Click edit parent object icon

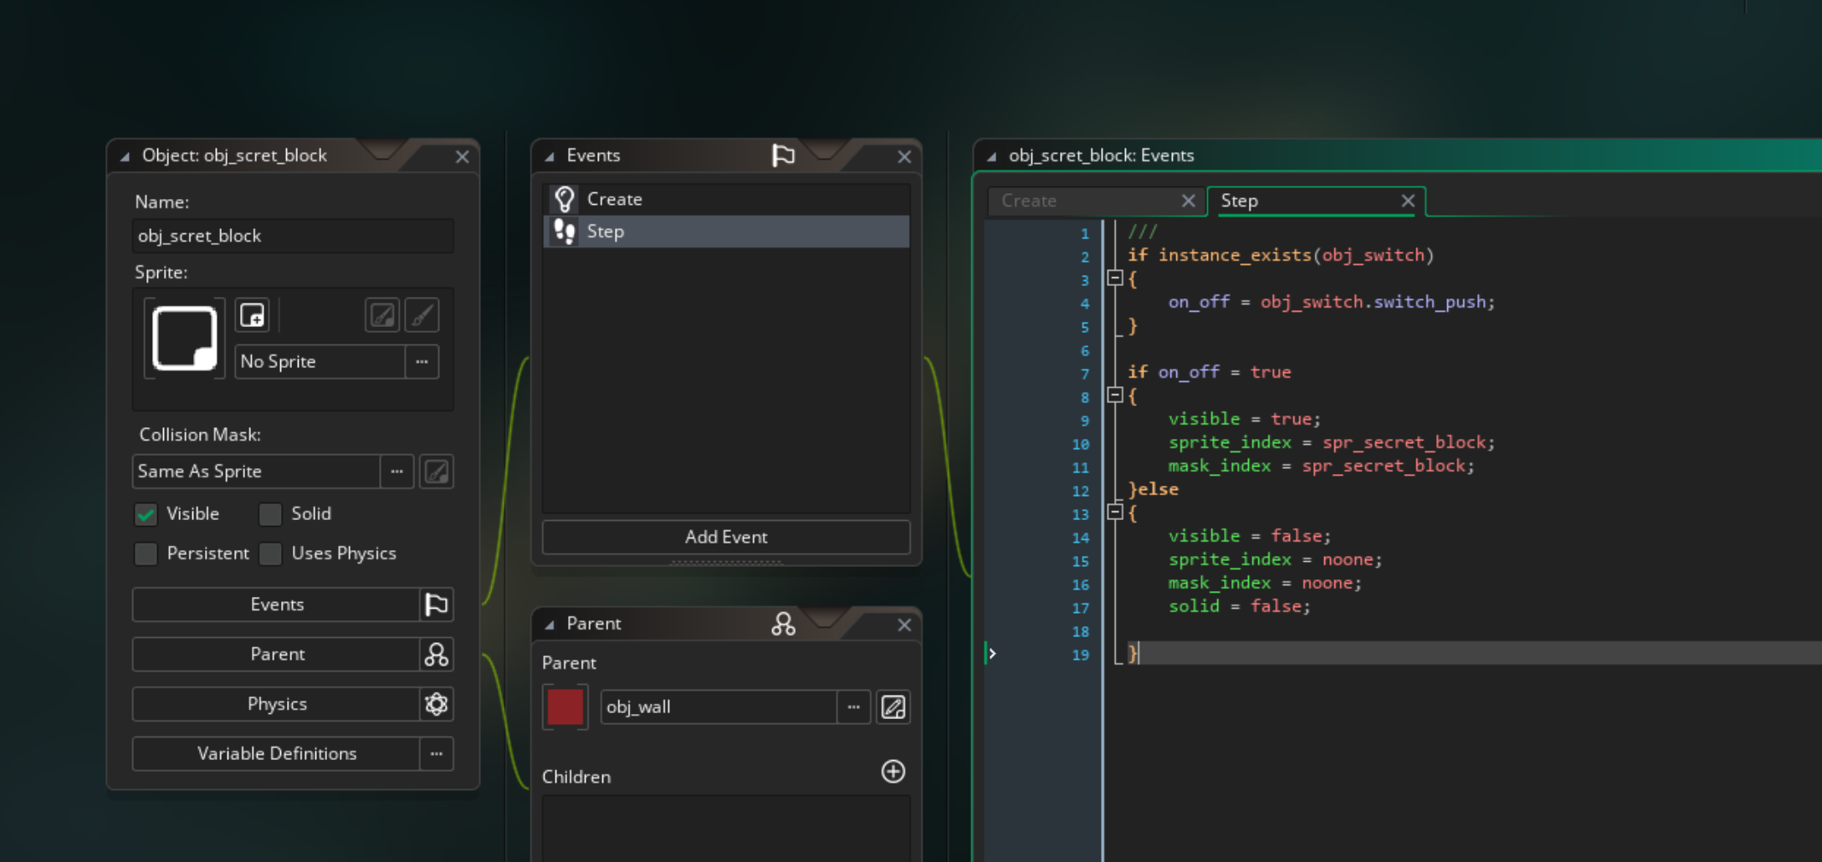click(x=893, y=706)
